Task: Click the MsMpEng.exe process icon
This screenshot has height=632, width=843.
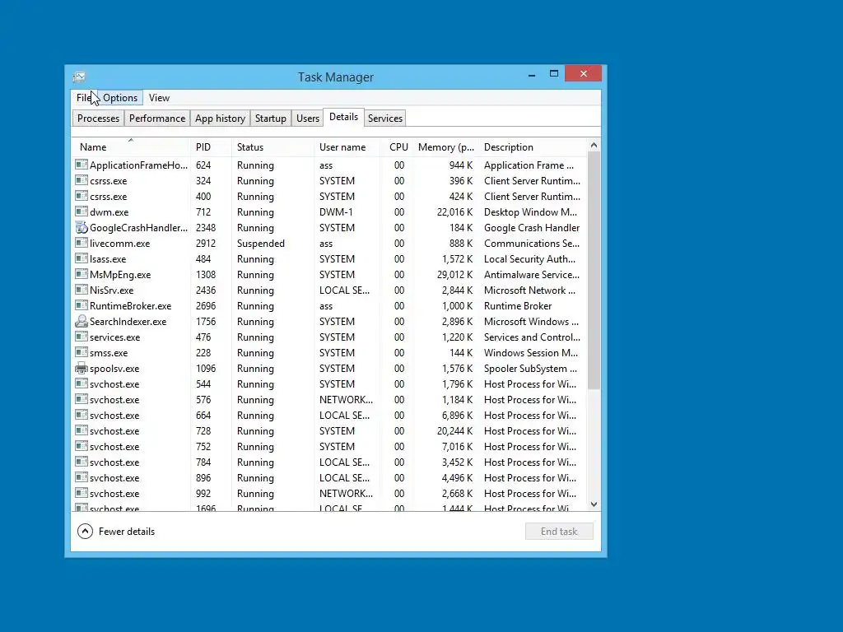Action: coord(82,273)
